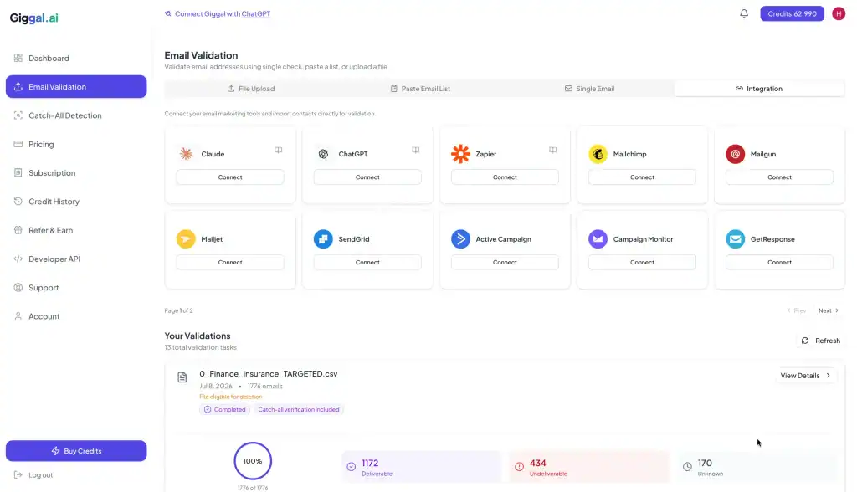The image size is (857, 492).
Task: Click the Active Campaign logo icon
Action: click(460, 239)
